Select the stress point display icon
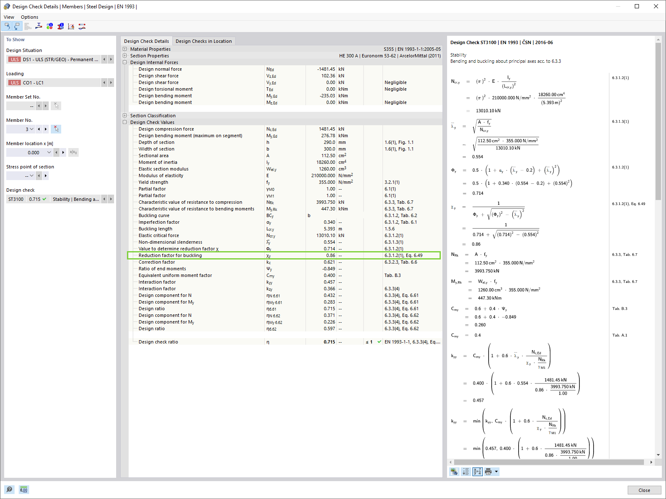 pyautogui.click(x=39, y=26)
